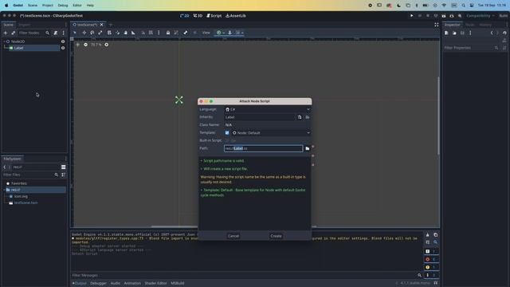This screenshot has height=287, width=510.
Task: Toggle grid snap icon
Action: point(151,33)
